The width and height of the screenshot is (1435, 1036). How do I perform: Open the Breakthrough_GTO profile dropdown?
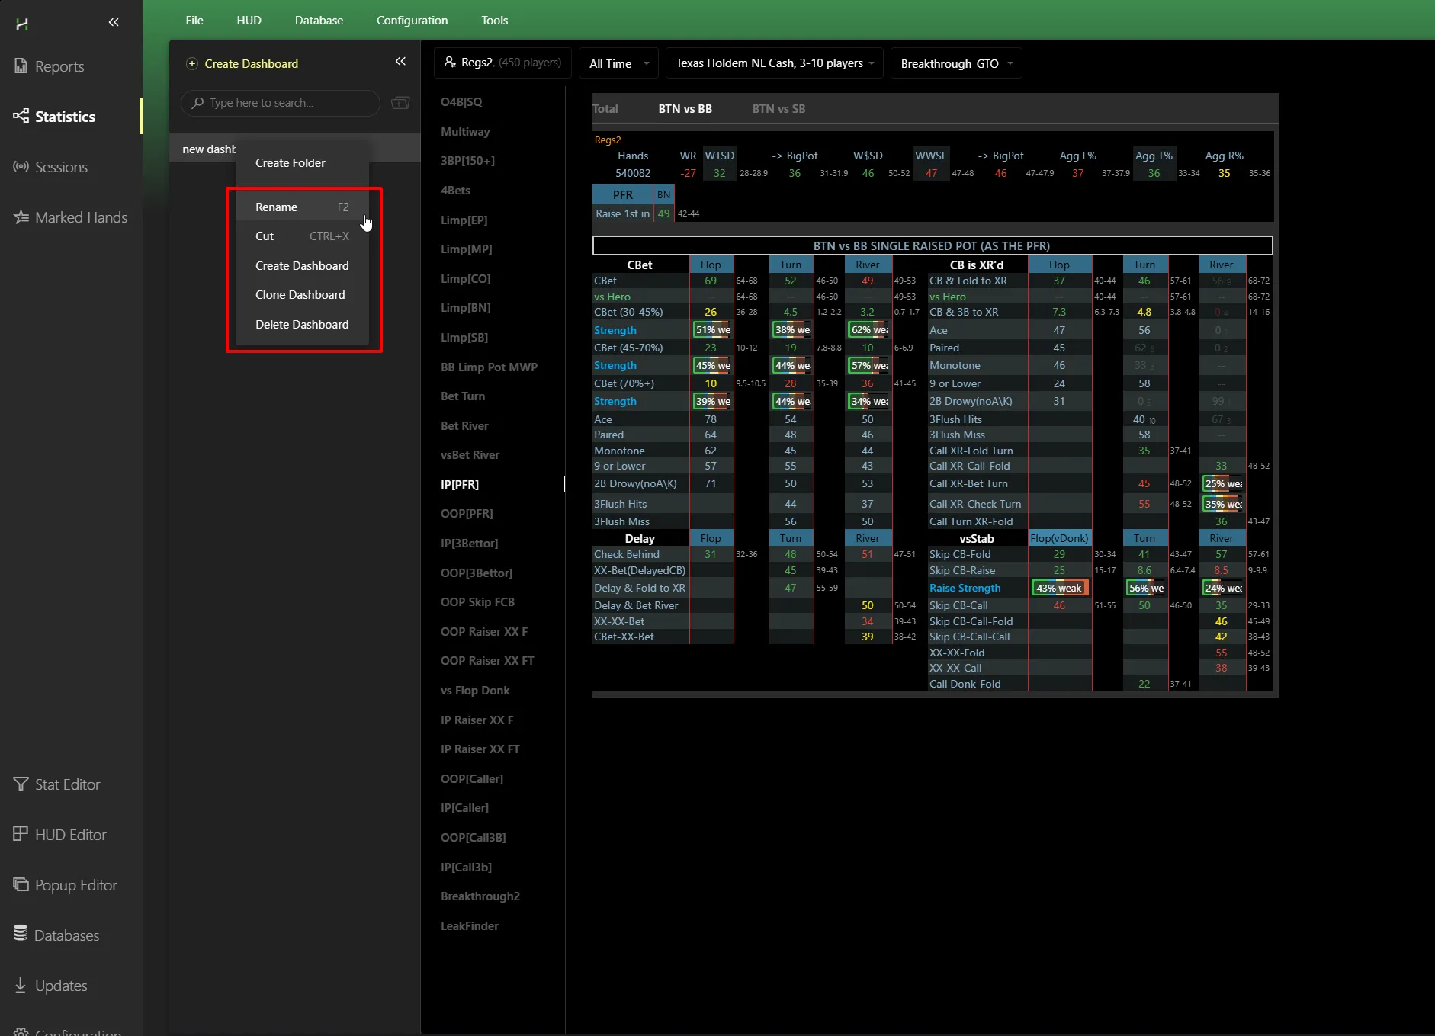pyautogui.click(x=955, y=63)
